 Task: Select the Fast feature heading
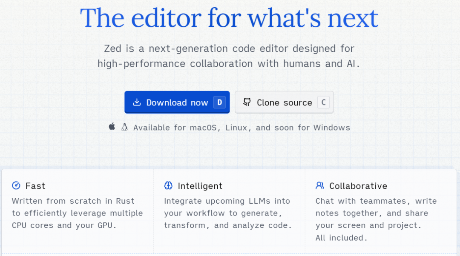35,186
